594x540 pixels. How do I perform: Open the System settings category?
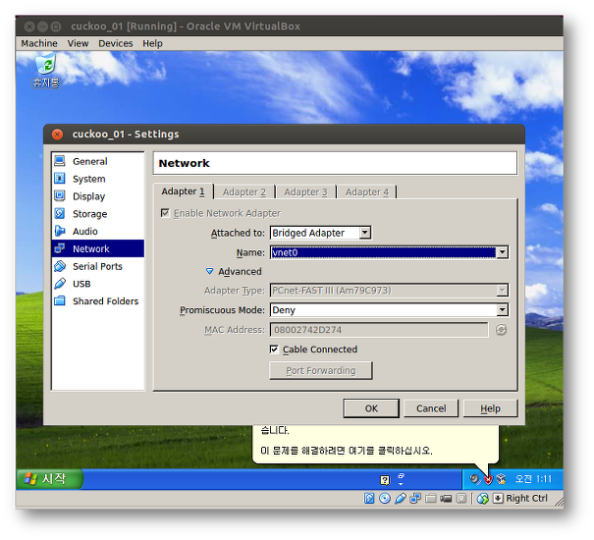pyautogui.click(x=98, y=179)
